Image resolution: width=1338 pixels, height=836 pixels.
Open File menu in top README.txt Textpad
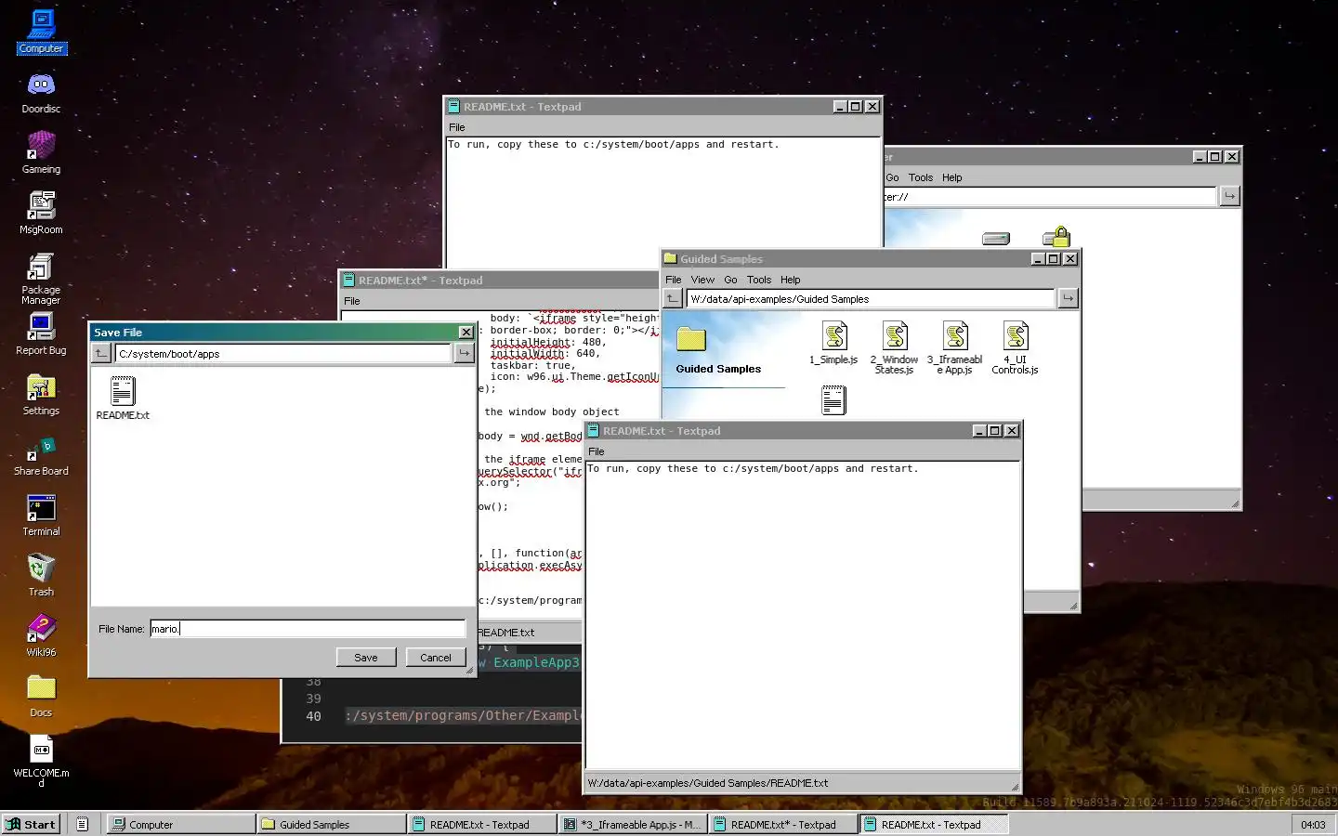(457, 127)
